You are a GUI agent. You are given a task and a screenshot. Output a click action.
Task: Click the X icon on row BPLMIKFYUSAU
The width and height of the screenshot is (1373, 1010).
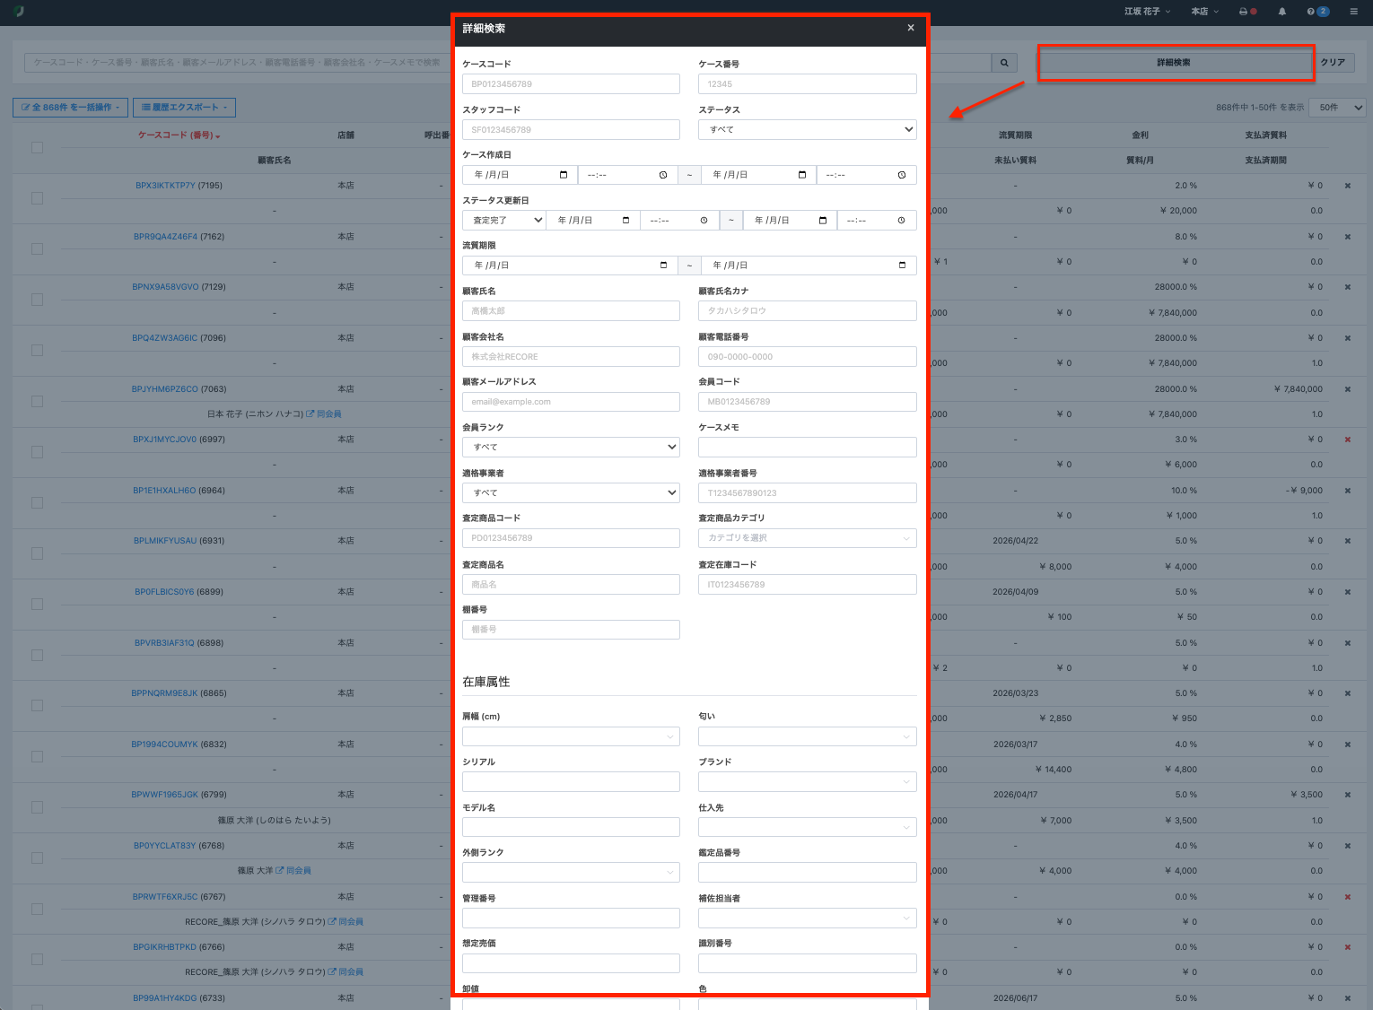click(1348, 541)
